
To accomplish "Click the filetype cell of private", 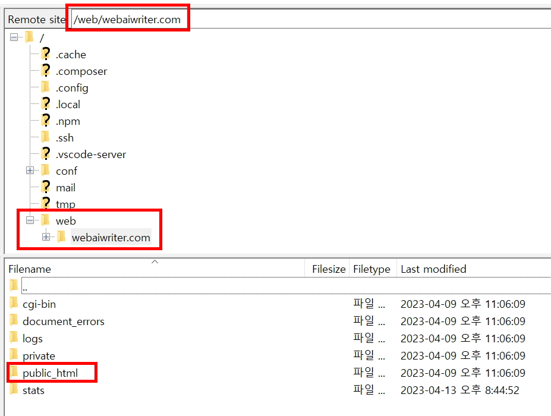I will (369, 355).
